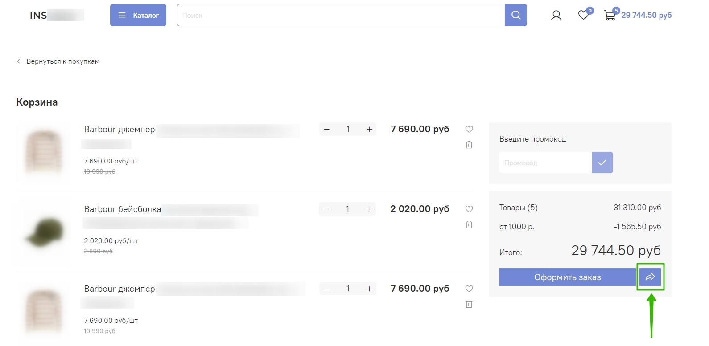Delete the Barbour бейсболка from cart

pos(469,224)
